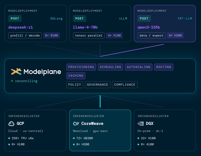
Task: Click Neocloud · gpu-east text
Action: click(90, 131)
